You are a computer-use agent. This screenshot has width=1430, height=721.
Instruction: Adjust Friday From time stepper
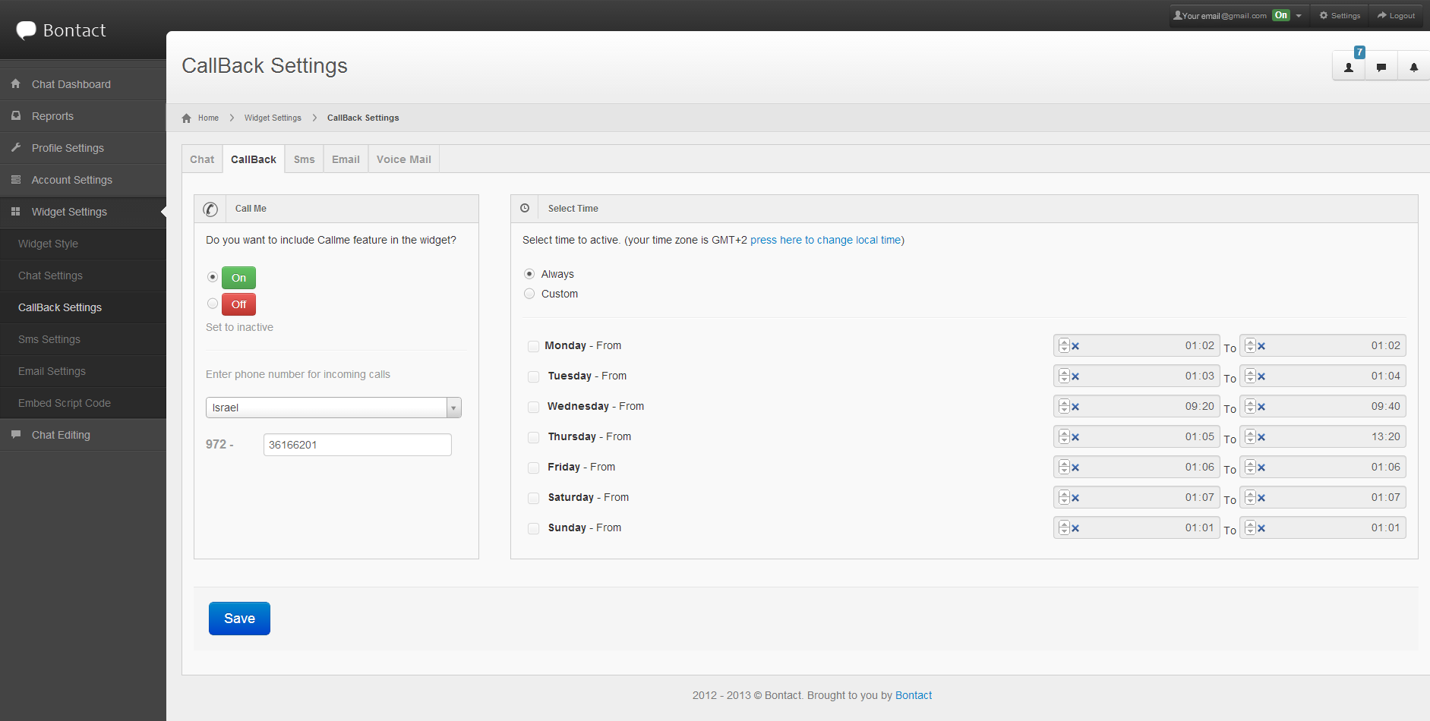(1064, 468)
